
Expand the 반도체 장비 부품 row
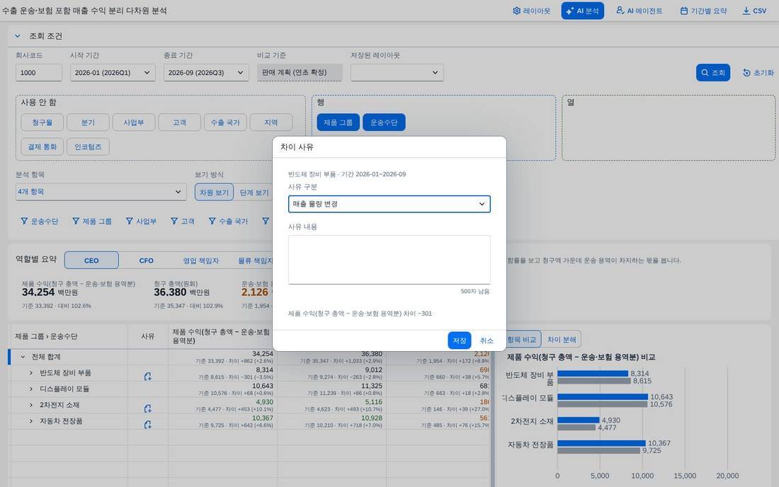pos(30,373)
